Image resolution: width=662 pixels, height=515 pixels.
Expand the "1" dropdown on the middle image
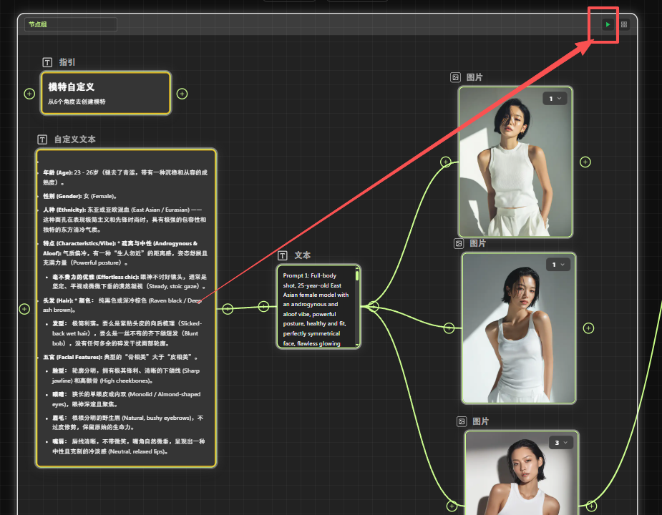coord(558,265)
